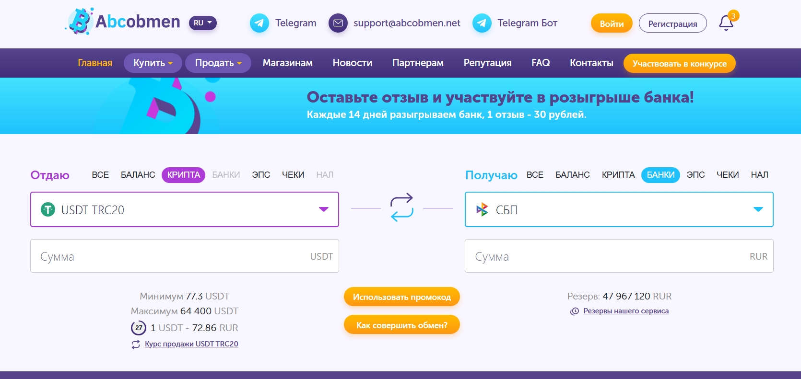Click the support email envelope icon

click(x=338, y=23)
